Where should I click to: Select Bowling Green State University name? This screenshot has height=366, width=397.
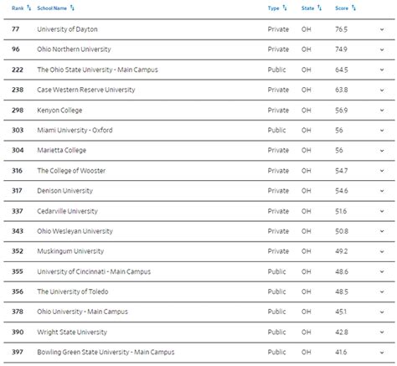(106, 352)
